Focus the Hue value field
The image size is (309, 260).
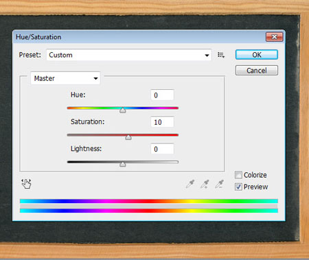[x=162, y=95]
